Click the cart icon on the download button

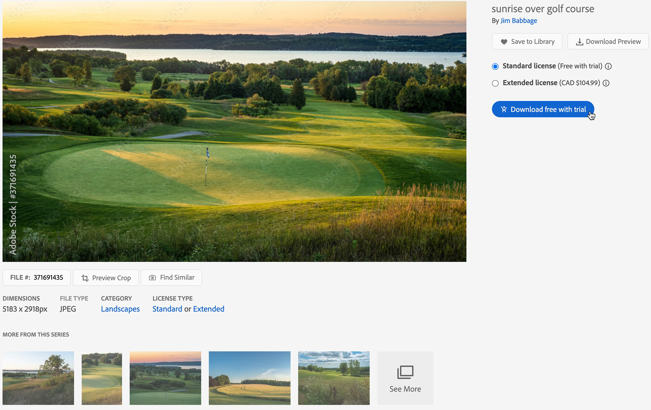(x=504, y=109)
